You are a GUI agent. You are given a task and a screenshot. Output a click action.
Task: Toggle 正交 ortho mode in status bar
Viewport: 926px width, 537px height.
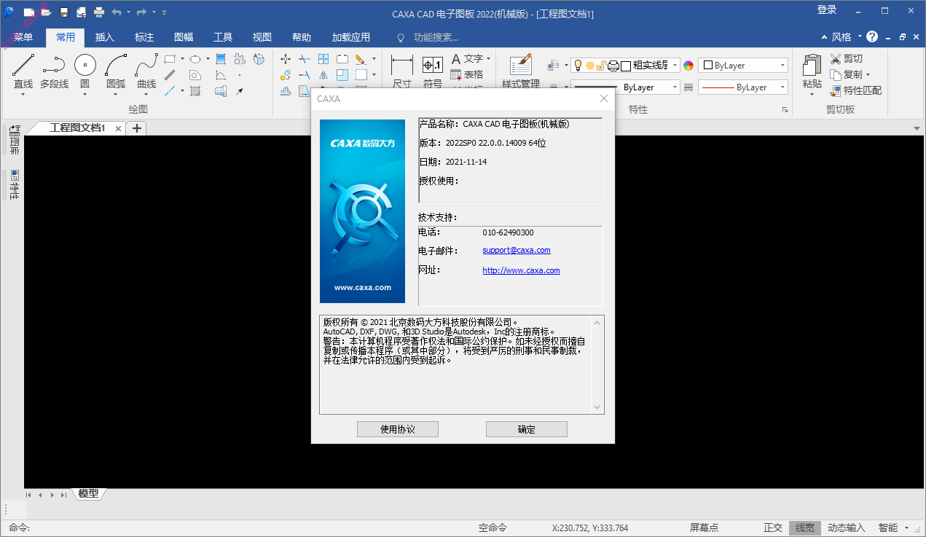773,528
